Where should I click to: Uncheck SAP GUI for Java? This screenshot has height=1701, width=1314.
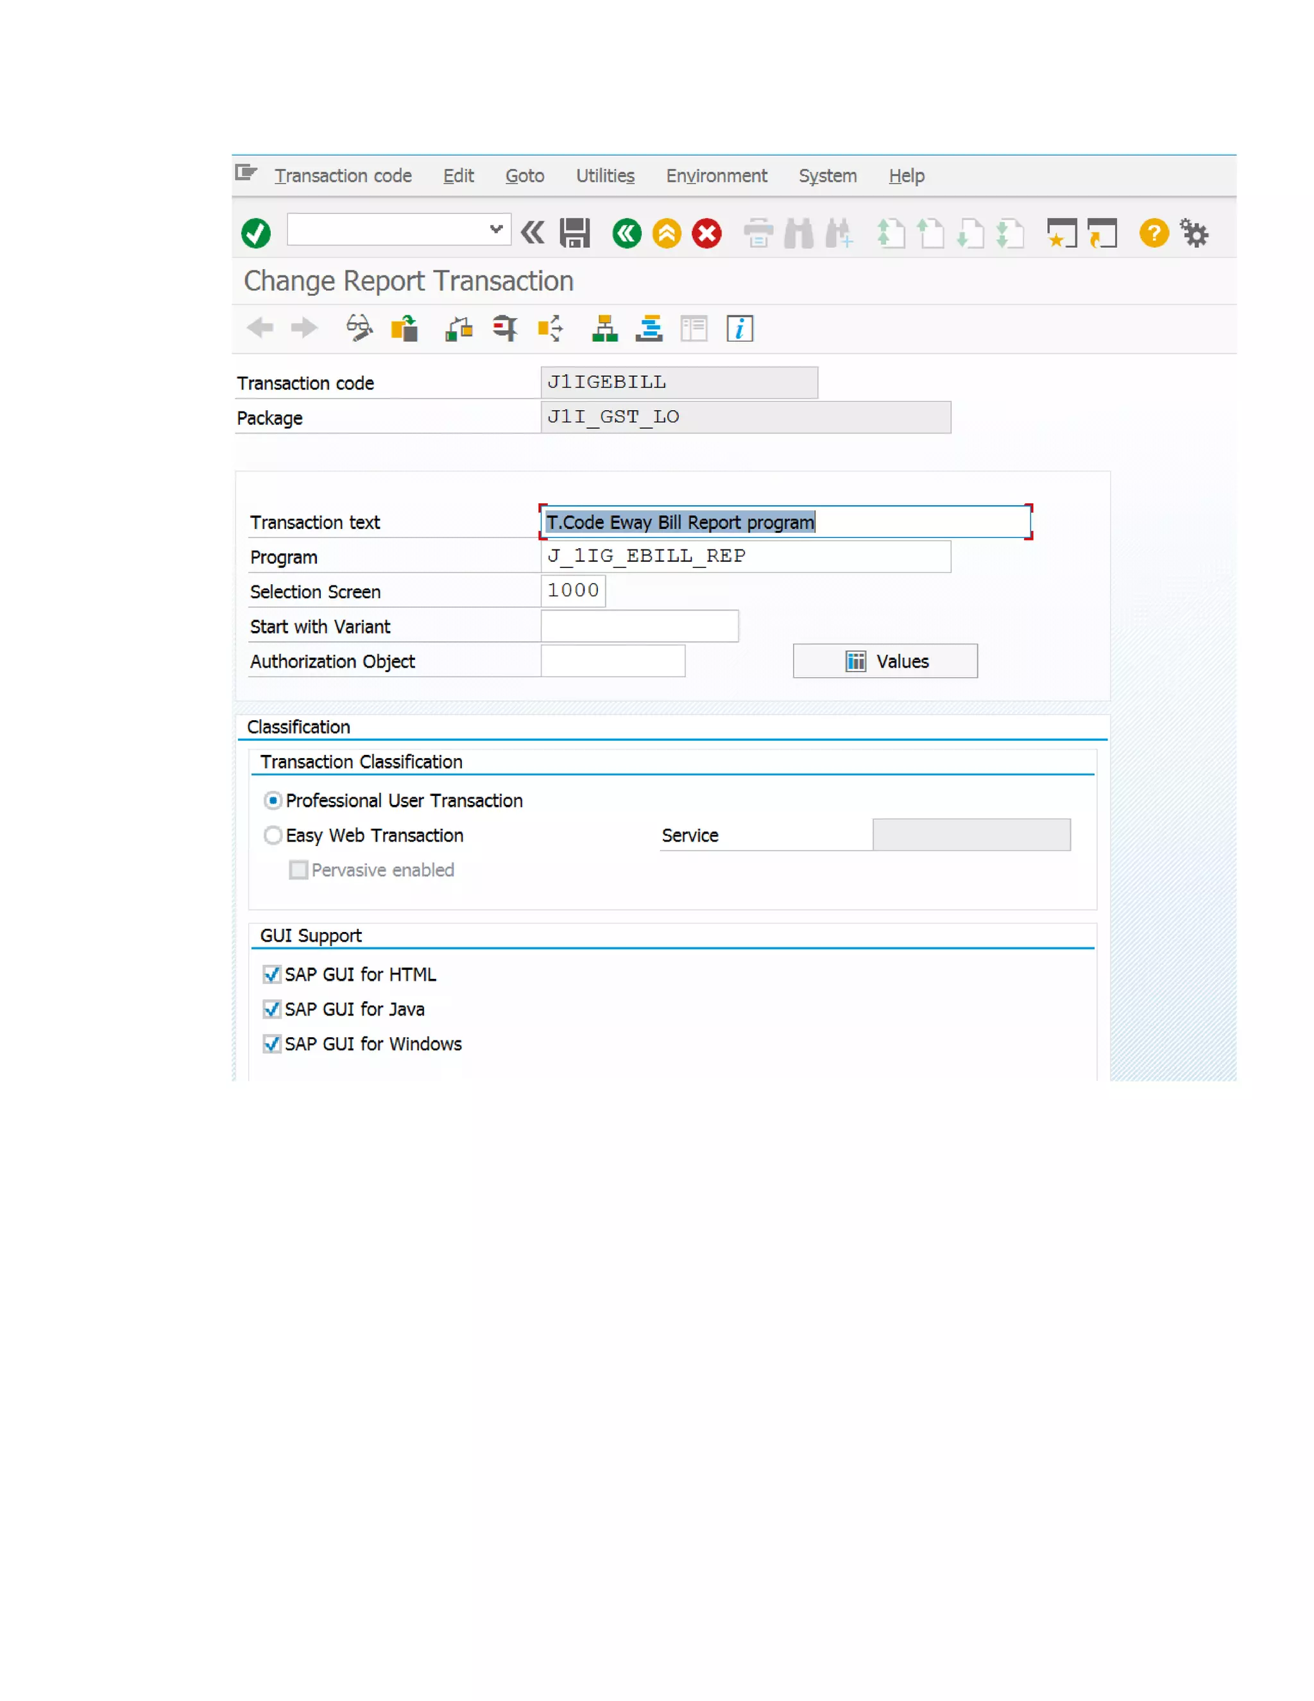271,1010
